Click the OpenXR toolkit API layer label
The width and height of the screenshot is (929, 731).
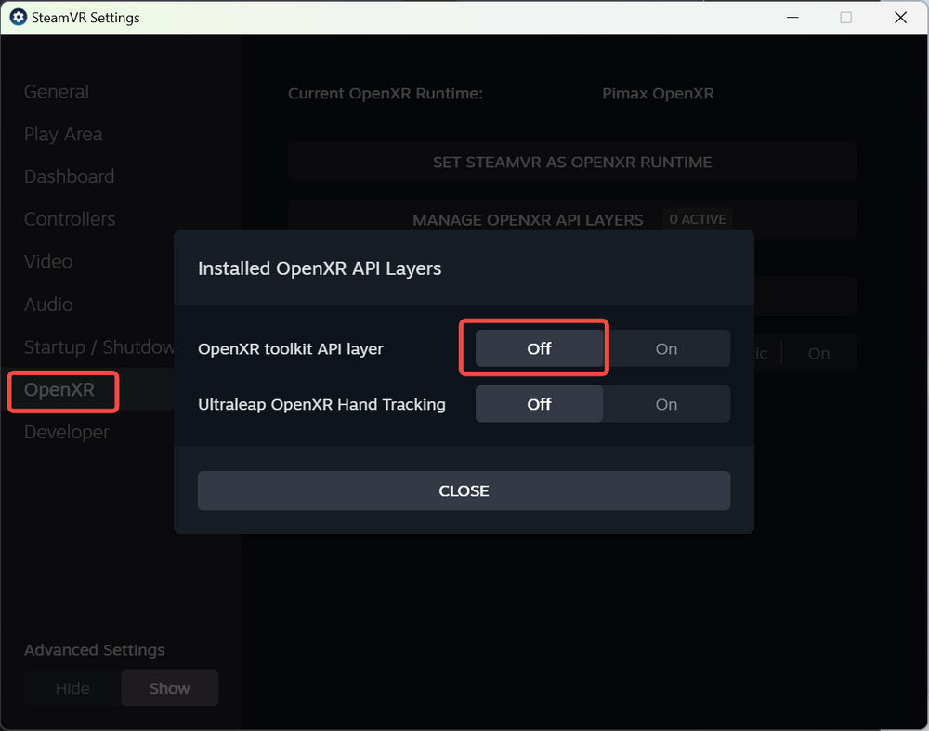pyautogui.click(x=290, y=349)
